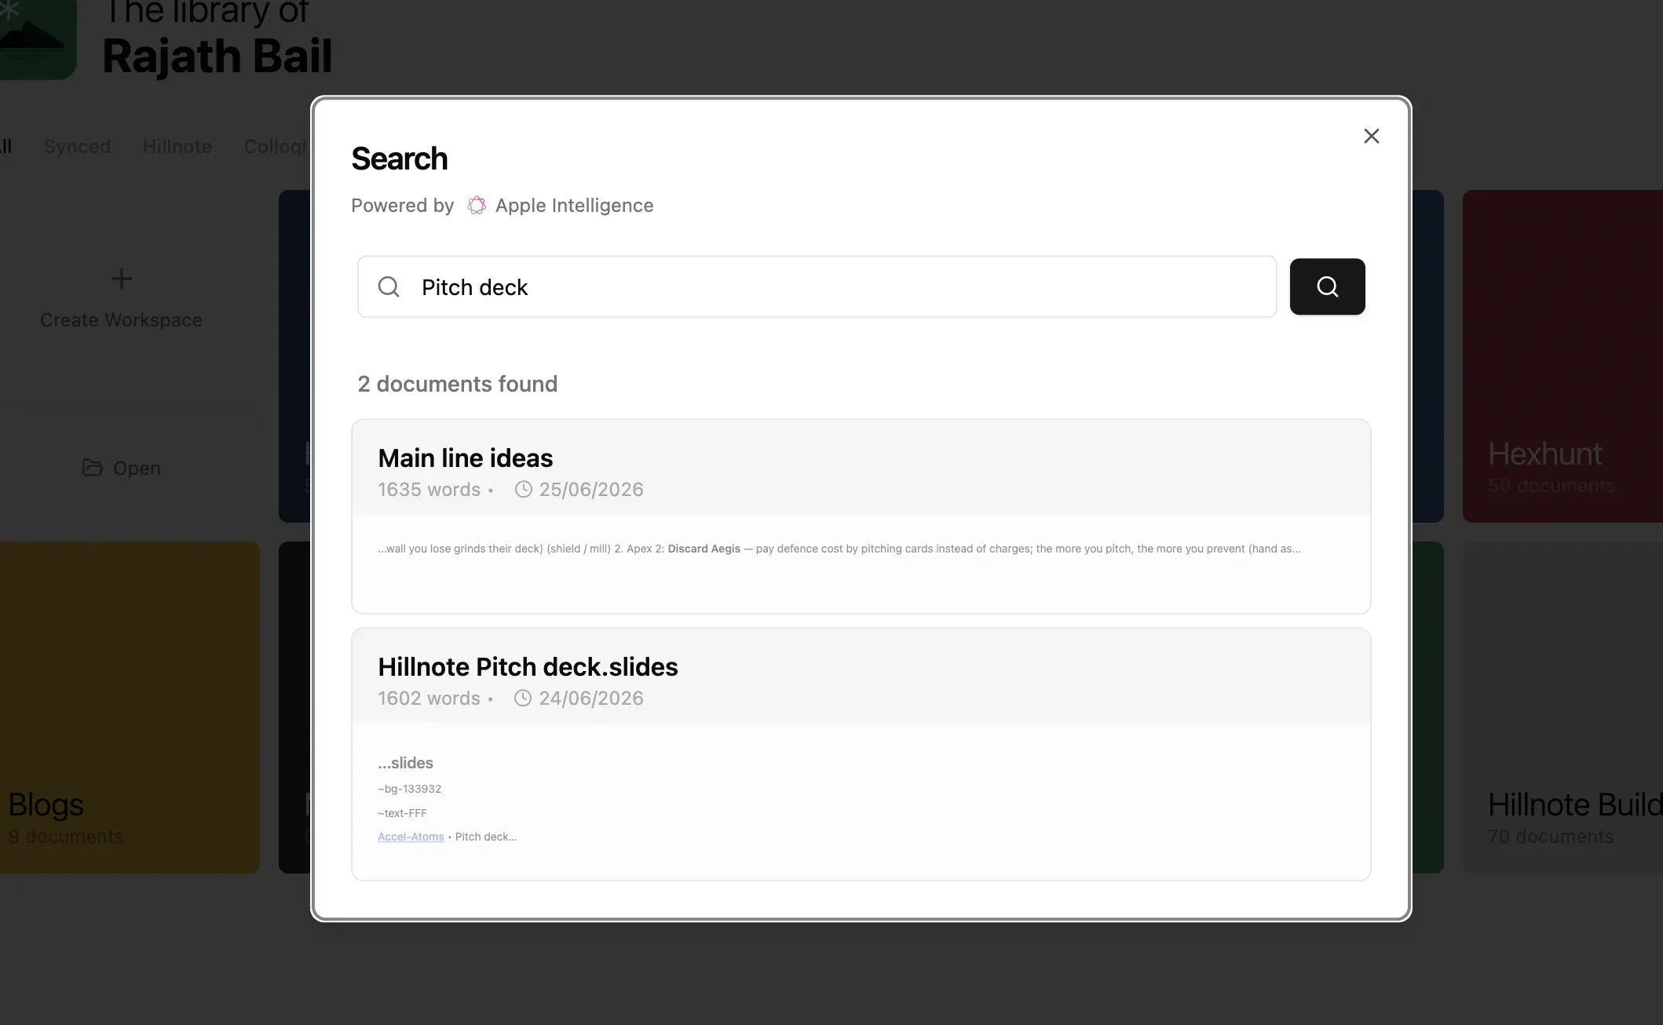The height and width of the screenshot is (1025, 1663).
Task: Click the magnifier icon inside search field
Action: click(389, 286)
